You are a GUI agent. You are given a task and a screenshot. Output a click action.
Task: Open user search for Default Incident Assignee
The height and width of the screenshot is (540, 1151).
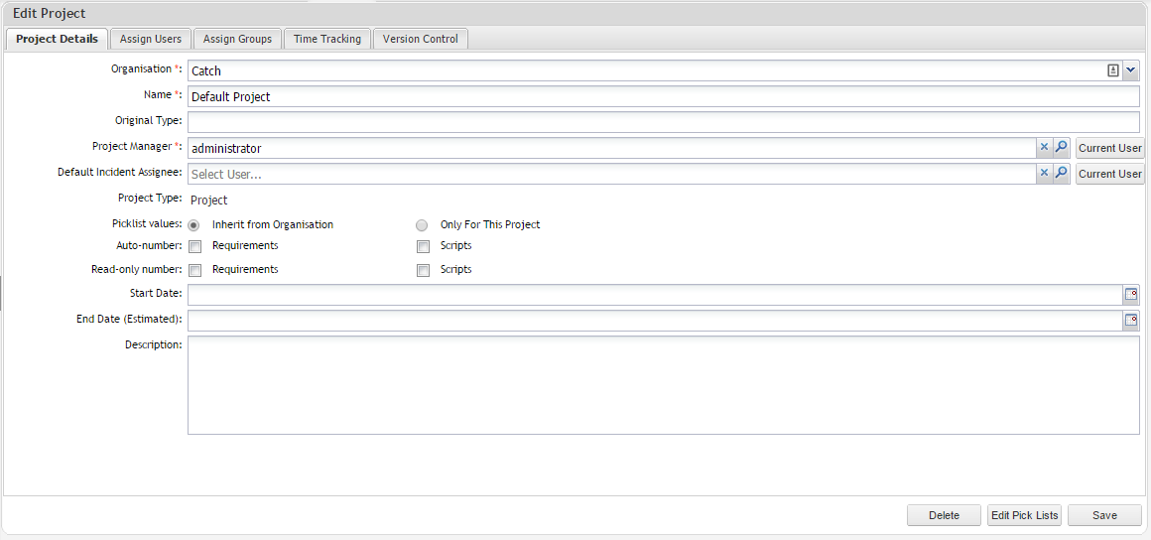point(1061,173)
